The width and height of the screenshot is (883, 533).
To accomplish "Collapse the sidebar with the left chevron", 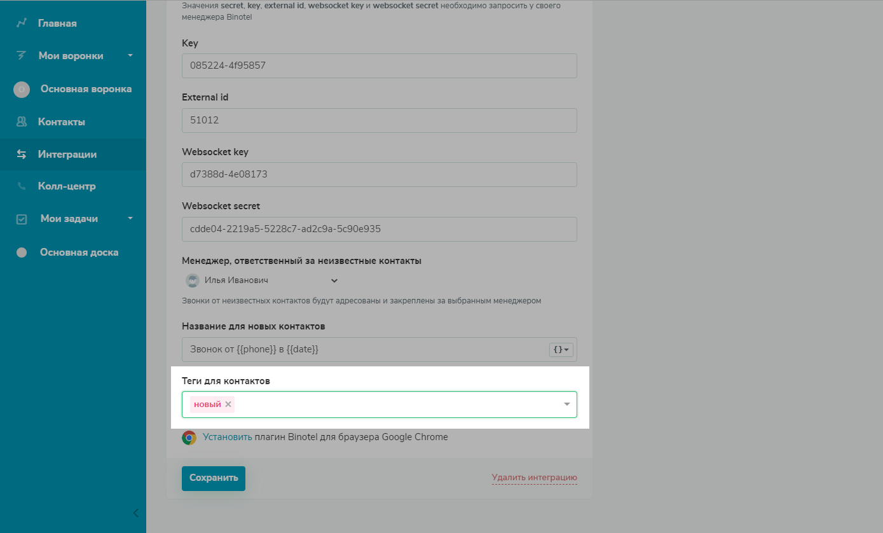I will (135, 513).
